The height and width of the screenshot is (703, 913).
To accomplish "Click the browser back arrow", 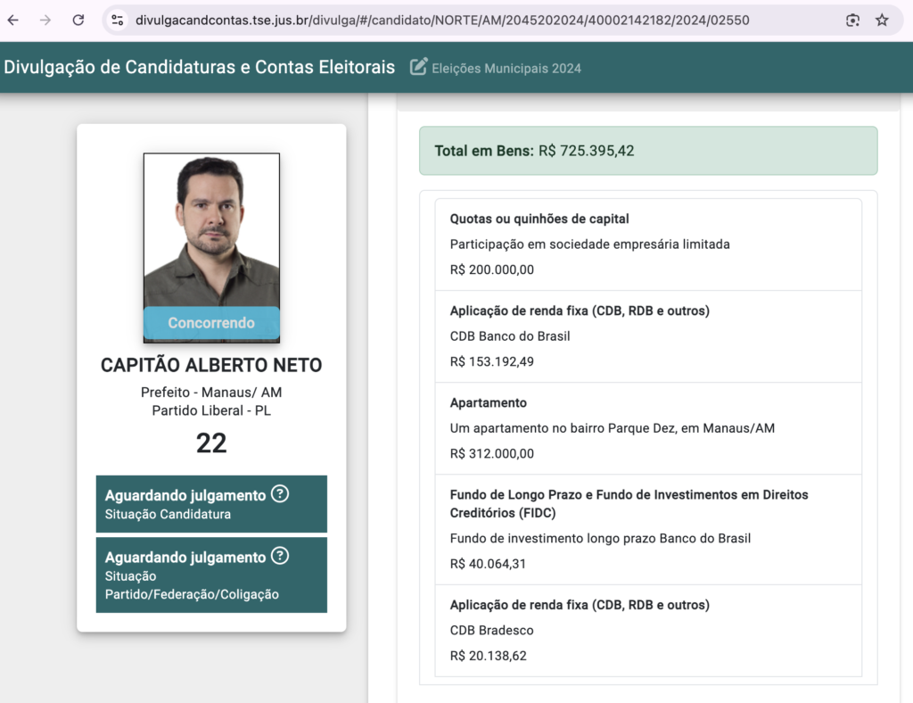I will tap(13, 20).
